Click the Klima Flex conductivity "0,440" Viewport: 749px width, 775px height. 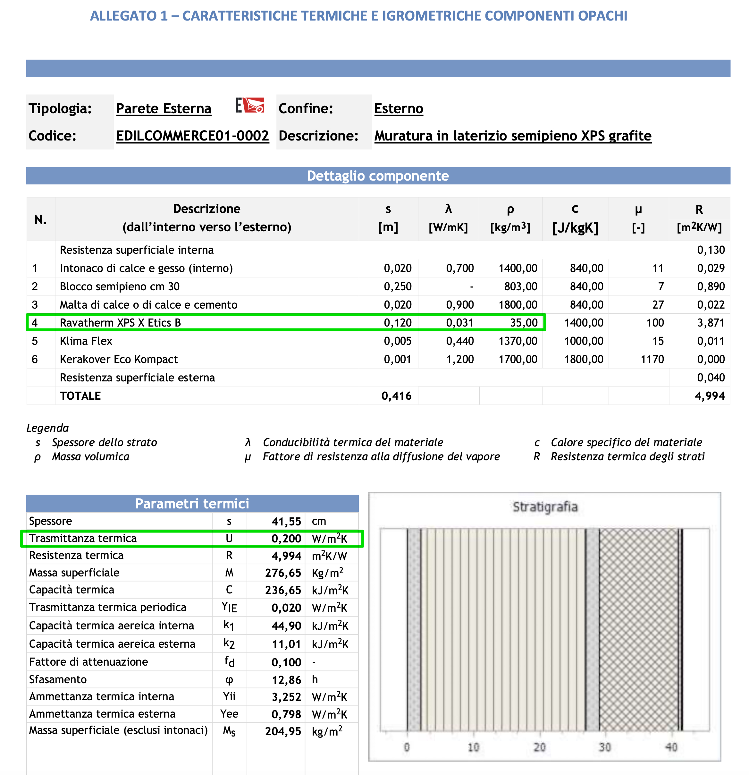[x=460, y=341]
